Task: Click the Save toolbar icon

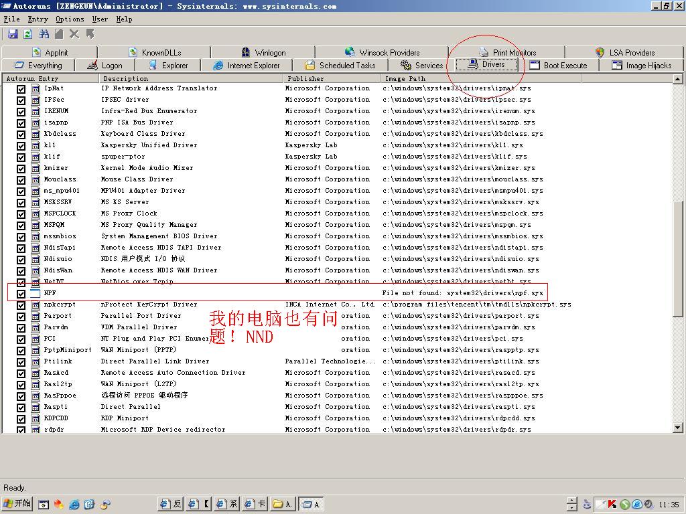Action: coord(13,34)
